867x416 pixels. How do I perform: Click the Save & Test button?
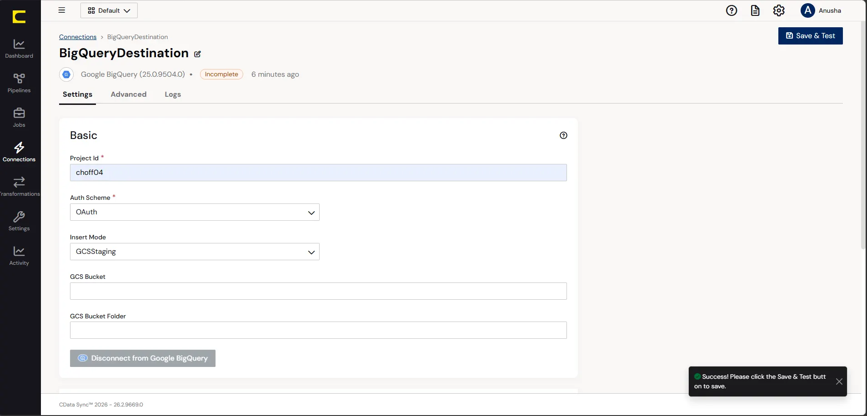811,36
